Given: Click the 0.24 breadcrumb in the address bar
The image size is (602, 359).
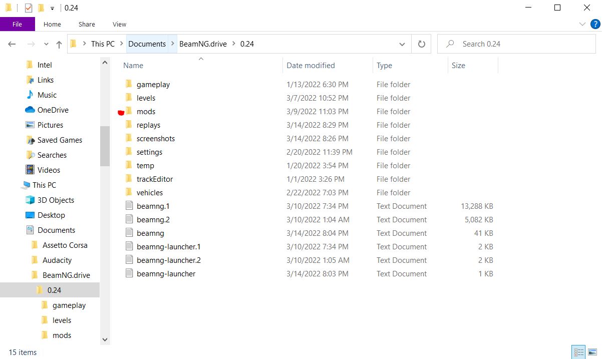Looking at the screenshot, I should click(247, 44).
